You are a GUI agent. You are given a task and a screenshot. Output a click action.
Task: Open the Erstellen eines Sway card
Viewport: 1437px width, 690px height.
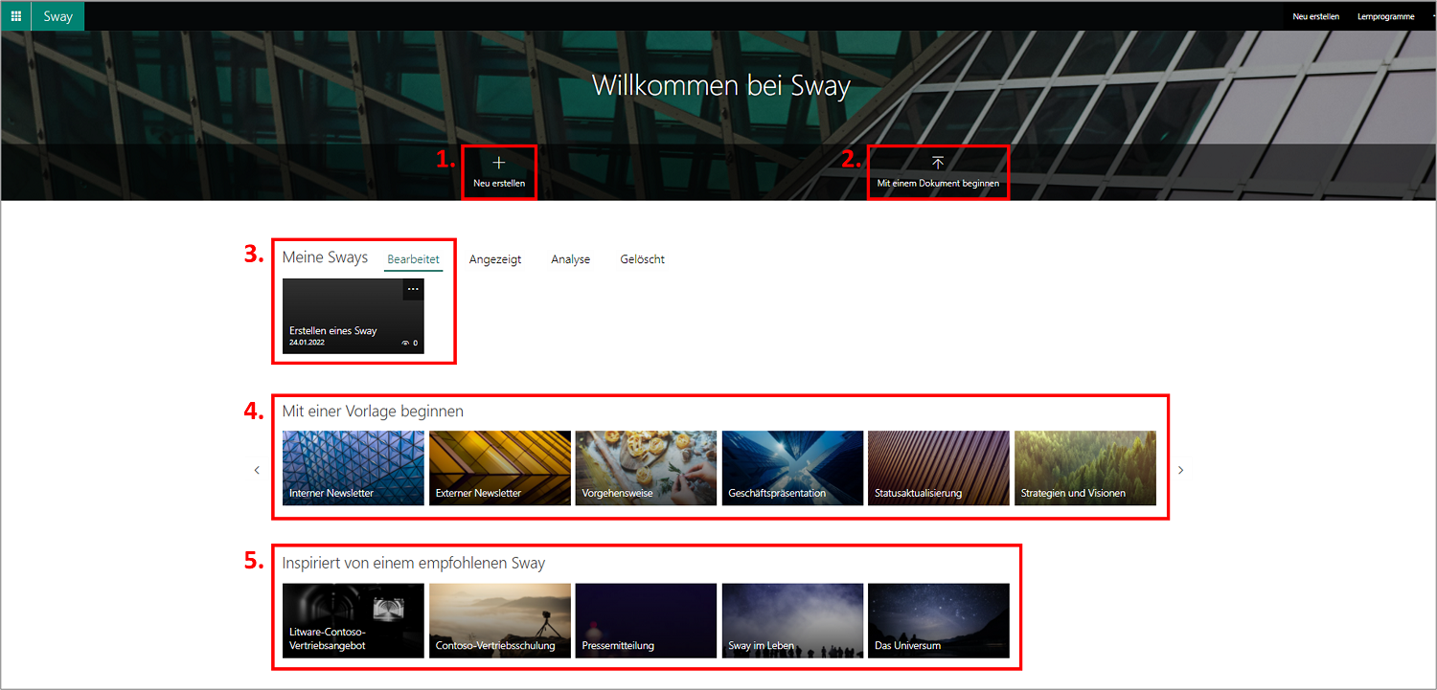pos(354,316)
